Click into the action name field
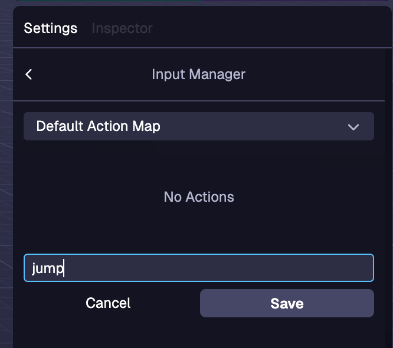 (x=198, y=268)
